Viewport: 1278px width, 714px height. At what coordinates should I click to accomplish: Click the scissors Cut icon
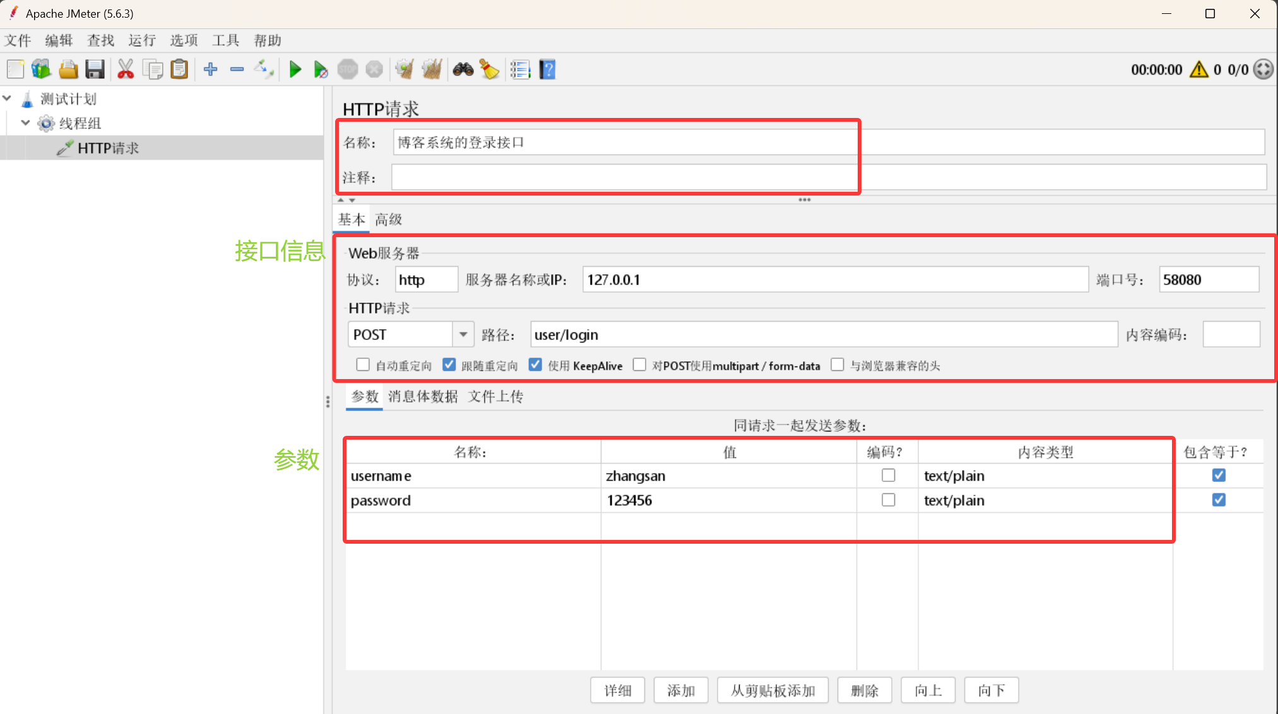click(x=126, y=69)
